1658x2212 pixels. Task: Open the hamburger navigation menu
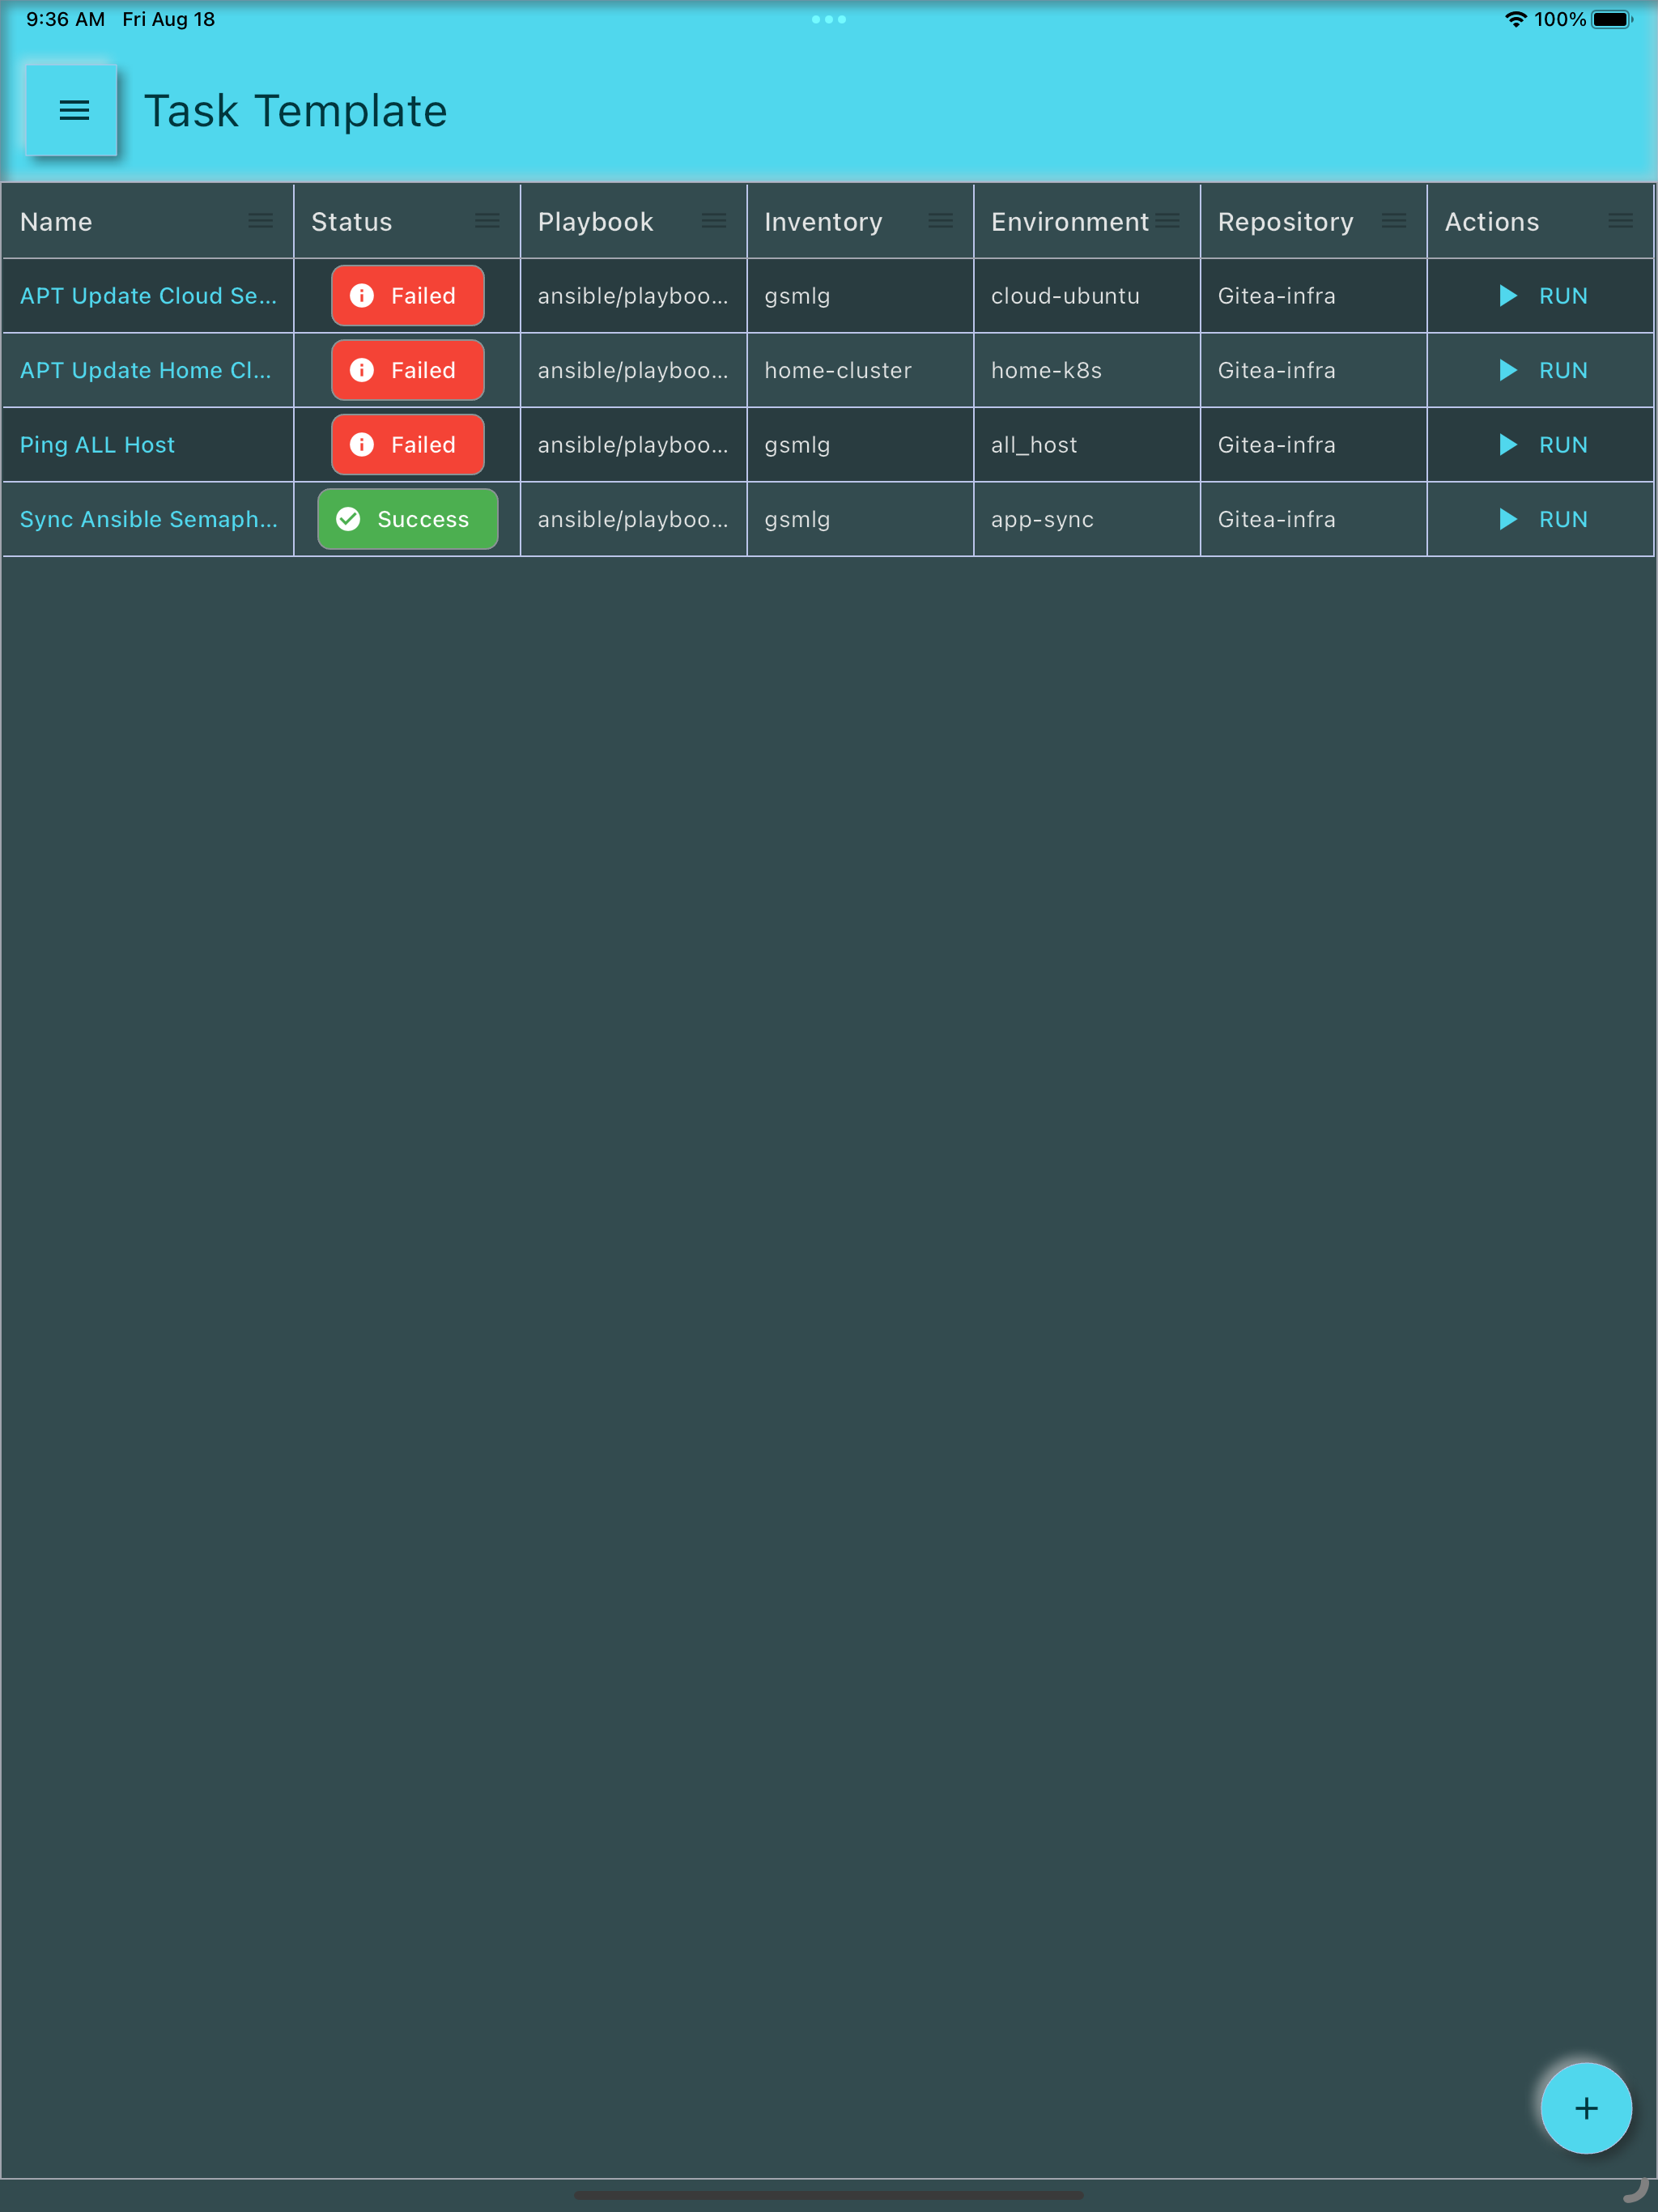[73, 110]
